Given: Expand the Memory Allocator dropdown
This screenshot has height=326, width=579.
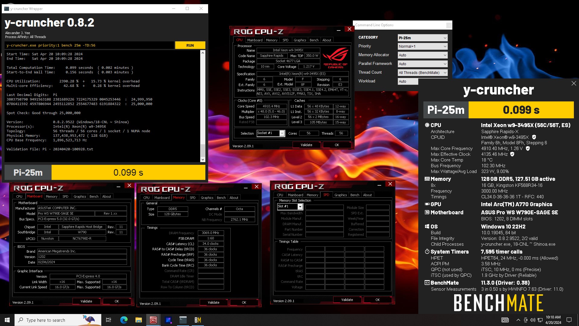Looking at the screenshot, I should click(422, 55).
